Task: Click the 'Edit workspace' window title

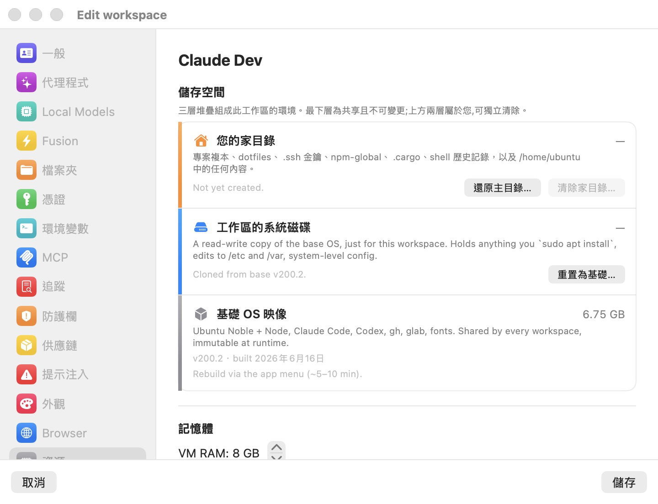Action: 122,15
